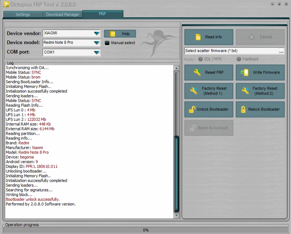Image resolution: width=291 pixels, height=234 pixels.
Task: Click log line 'Reading partition...'
Action: [x=23, y=133]
